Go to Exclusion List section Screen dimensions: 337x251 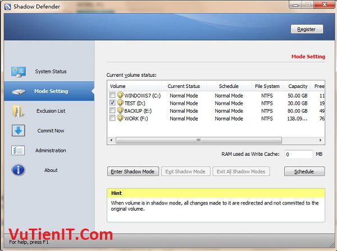click(x=49, y=111)
